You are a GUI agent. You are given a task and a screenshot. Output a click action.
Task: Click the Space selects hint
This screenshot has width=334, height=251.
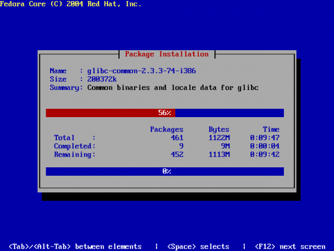pos(198,247)
